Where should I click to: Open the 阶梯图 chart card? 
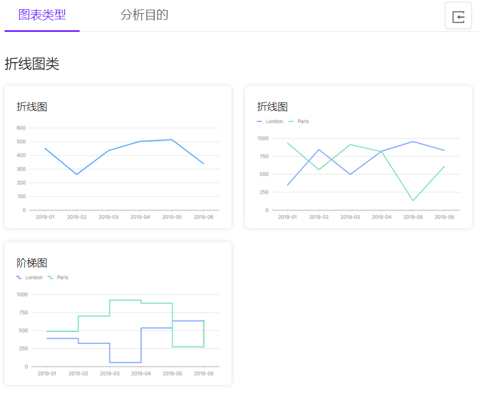tap(118, 313)
